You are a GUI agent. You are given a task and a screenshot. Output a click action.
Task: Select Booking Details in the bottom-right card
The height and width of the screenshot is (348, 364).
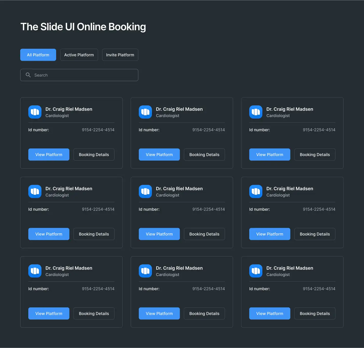tap(315, 313)
